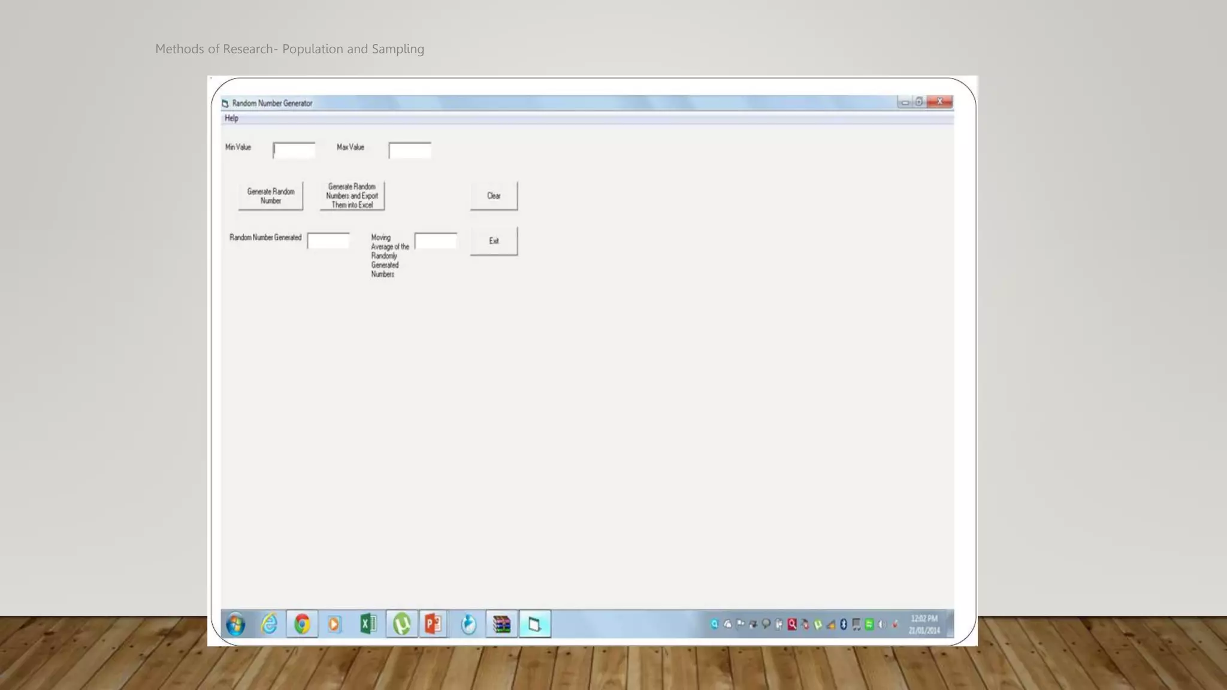Launch Internet Explorer from taskbar
The image size is (1227, 690).
tap(269, 624)
